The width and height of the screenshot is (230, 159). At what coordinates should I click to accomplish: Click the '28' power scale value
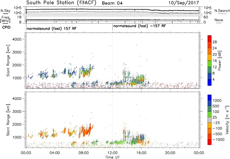tap(214, 42)
